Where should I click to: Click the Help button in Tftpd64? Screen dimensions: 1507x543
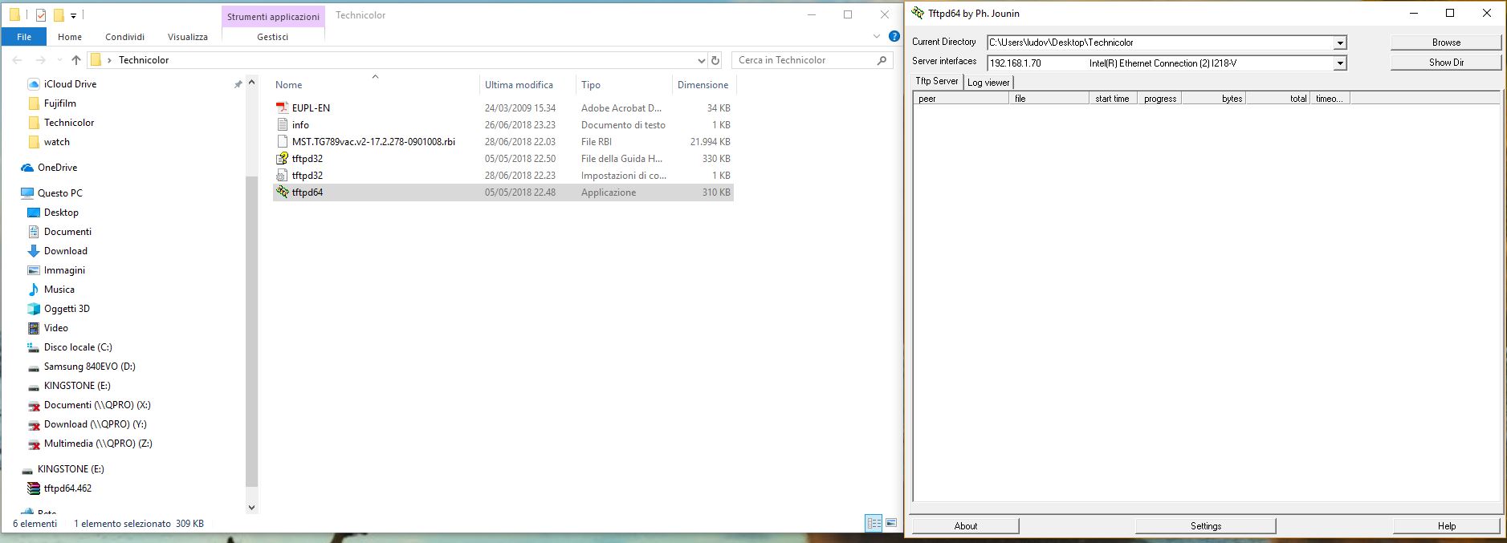click(1447, 526)
